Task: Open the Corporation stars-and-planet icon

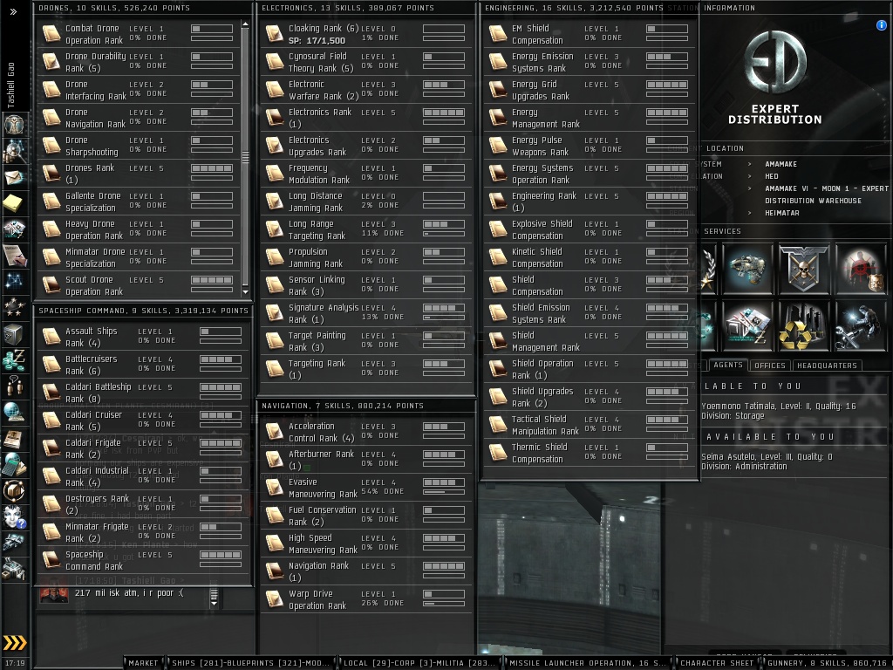Action: pyautogui.click(x=14, y=308)
